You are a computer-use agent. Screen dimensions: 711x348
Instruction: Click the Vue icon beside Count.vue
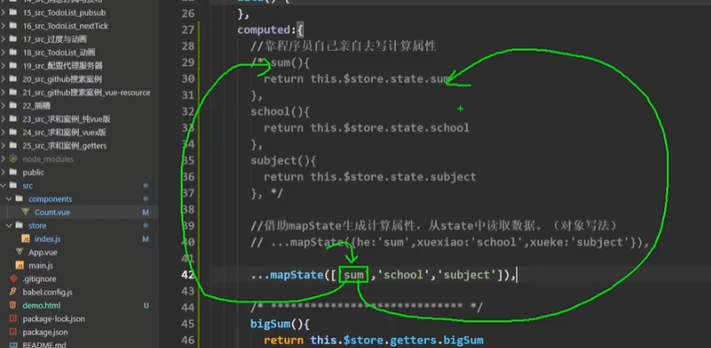[25, 212]
